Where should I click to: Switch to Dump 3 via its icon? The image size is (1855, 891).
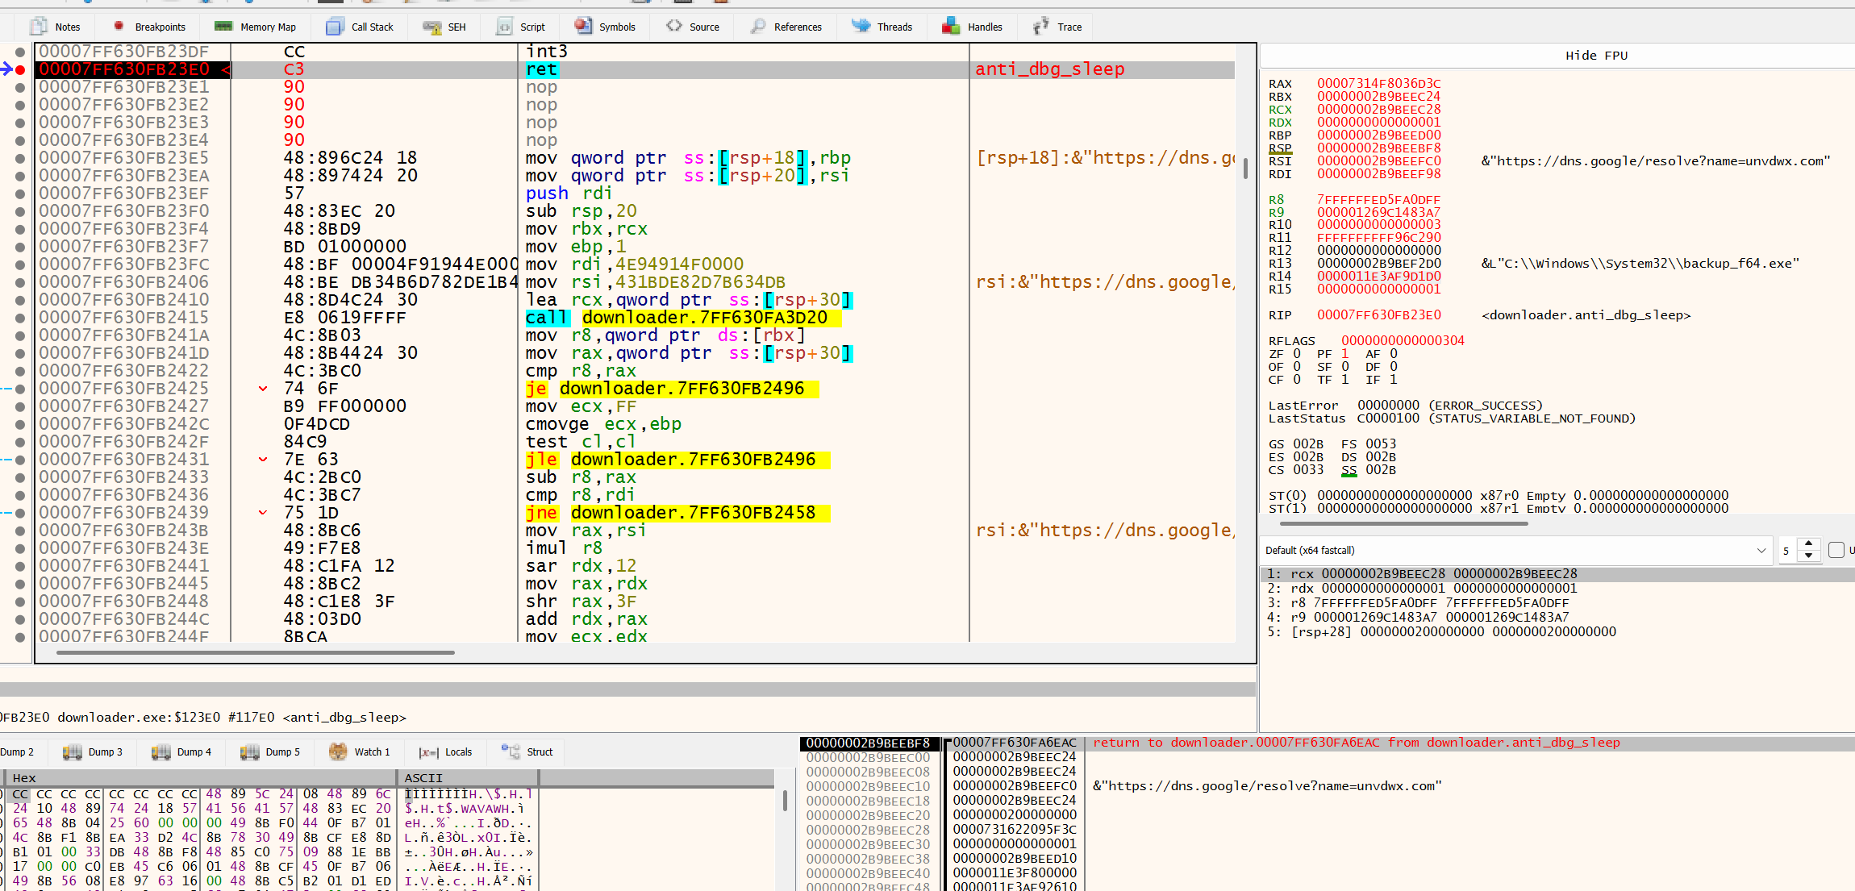tap(73, 752)
